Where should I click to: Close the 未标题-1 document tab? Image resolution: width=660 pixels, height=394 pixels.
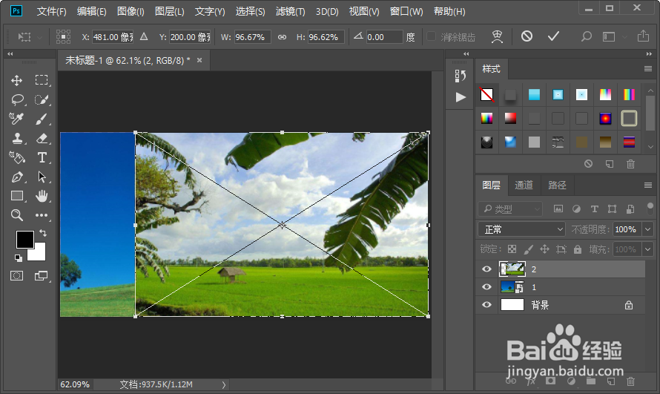199,60
